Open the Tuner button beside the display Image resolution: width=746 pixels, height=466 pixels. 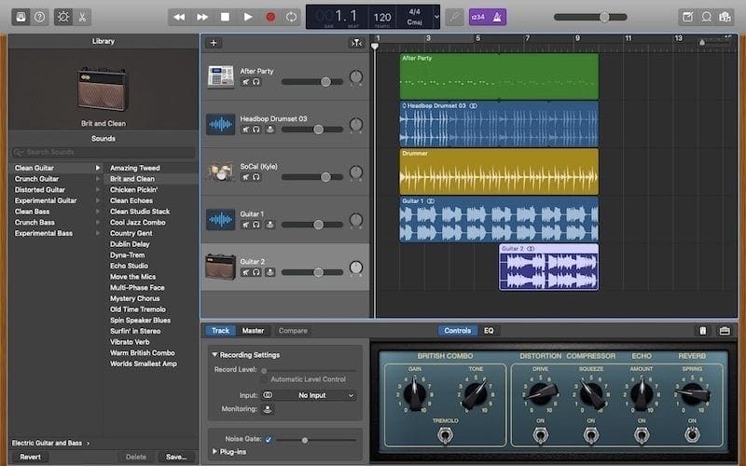tap(454, 17)
